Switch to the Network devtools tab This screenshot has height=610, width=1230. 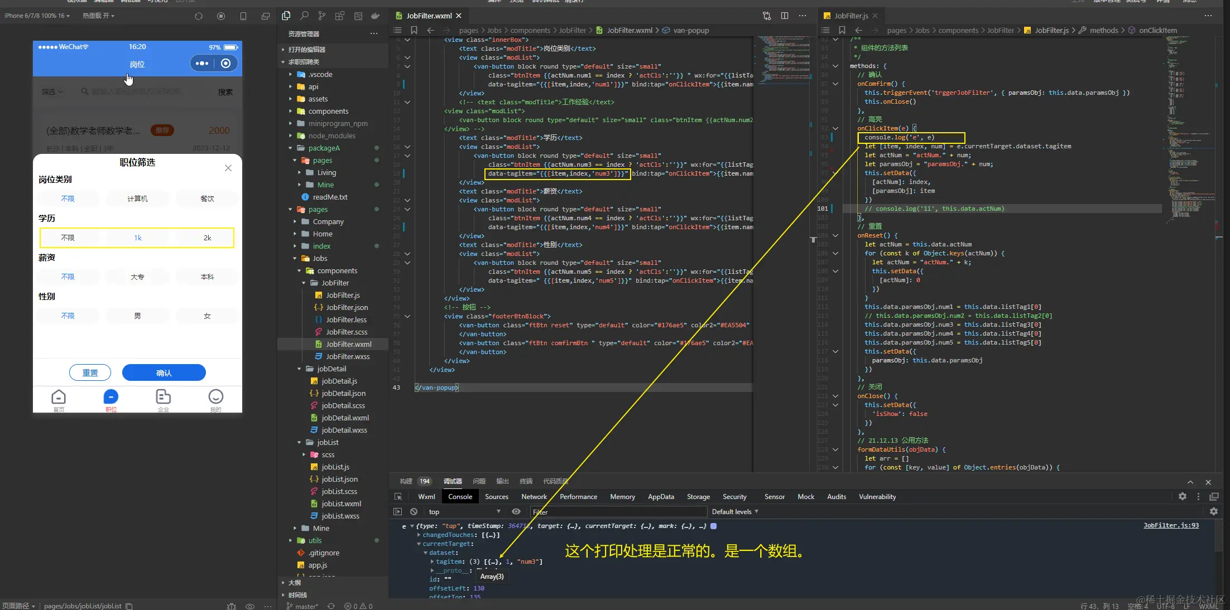[534, 496]
